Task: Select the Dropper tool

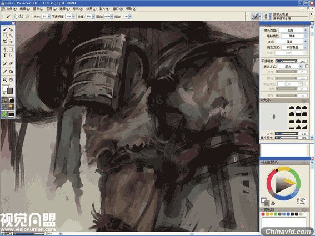Action: point(5,72)
